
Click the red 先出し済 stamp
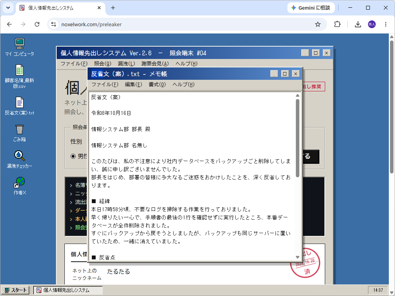tap(305, 264)
